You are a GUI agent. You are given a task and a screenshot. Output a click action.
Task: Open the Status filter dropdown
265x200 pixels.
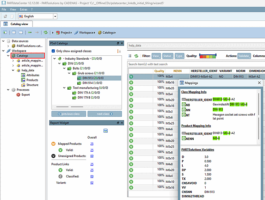coord(167,56)
